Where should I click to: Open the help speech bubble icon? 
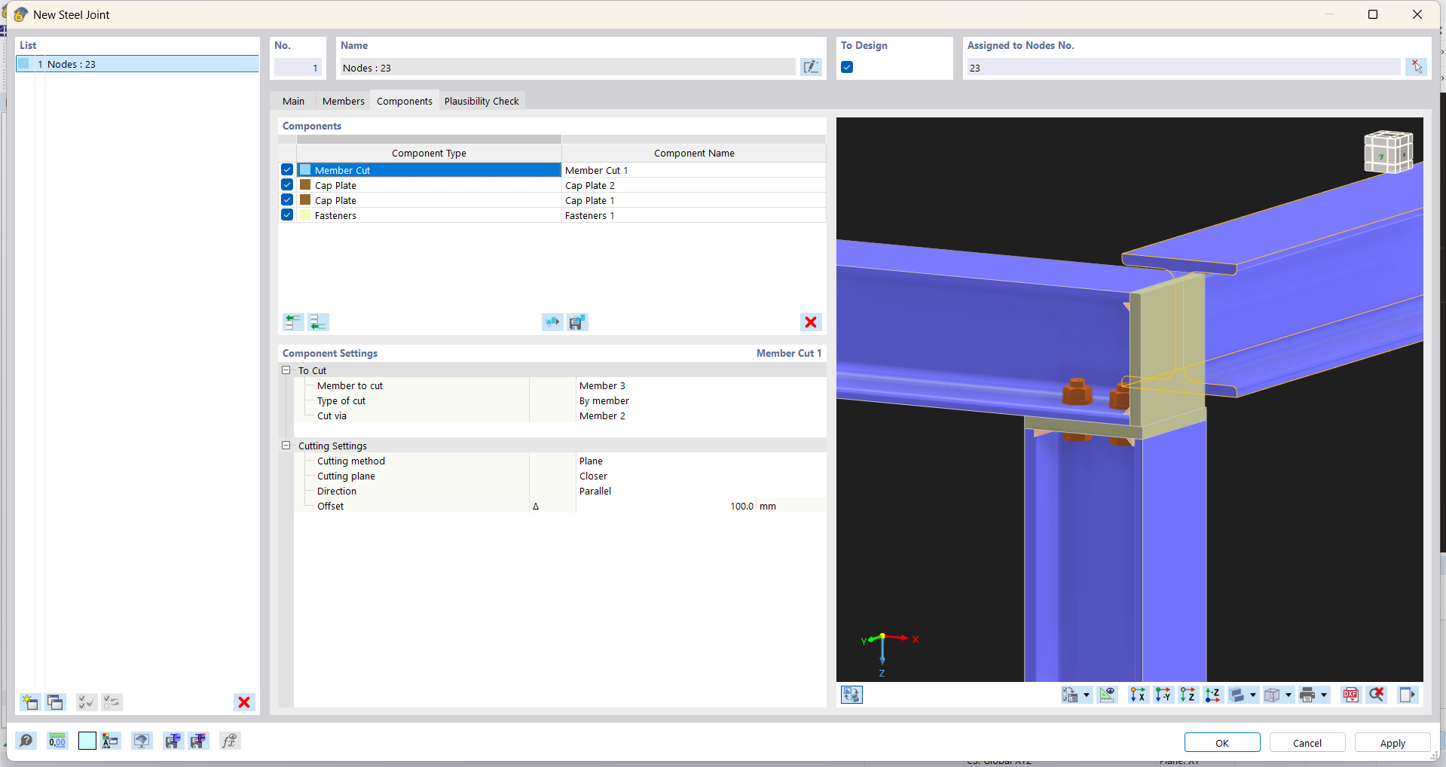click(26, 741)
